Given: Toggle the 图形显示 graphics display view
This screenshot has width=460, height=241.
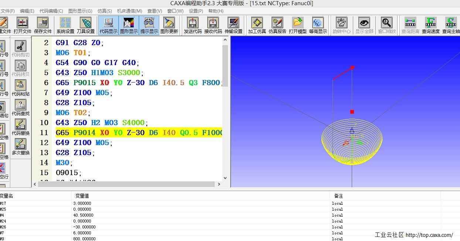Looking at the screenshot, I should pos(129,25).
